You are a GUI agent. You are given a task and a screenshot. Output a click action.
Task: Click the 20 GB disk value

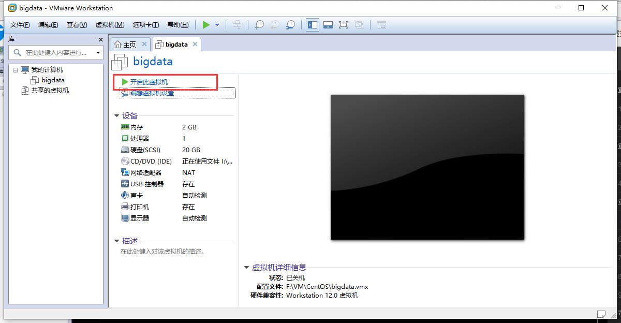(x=191, y=150)
